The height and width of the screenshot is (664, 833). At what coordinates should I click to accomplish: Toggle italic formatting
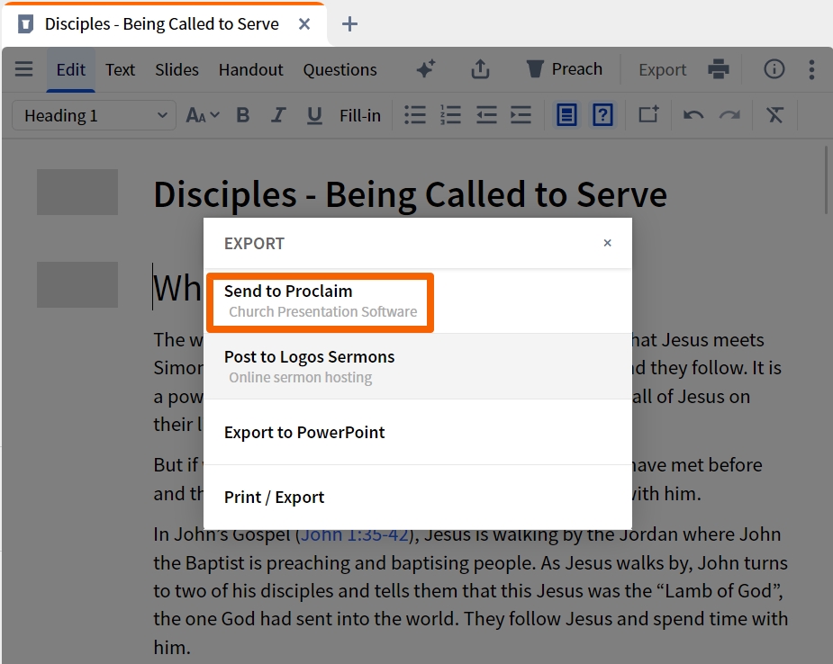[x=278, y=115]
